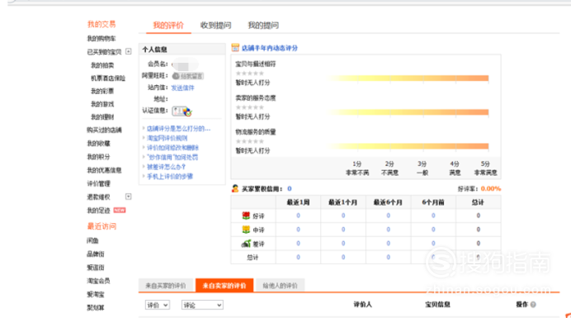Click the 阿里旺旺 message icon button
This screenshot has width=571, height=318.
[x=187, y=76]
